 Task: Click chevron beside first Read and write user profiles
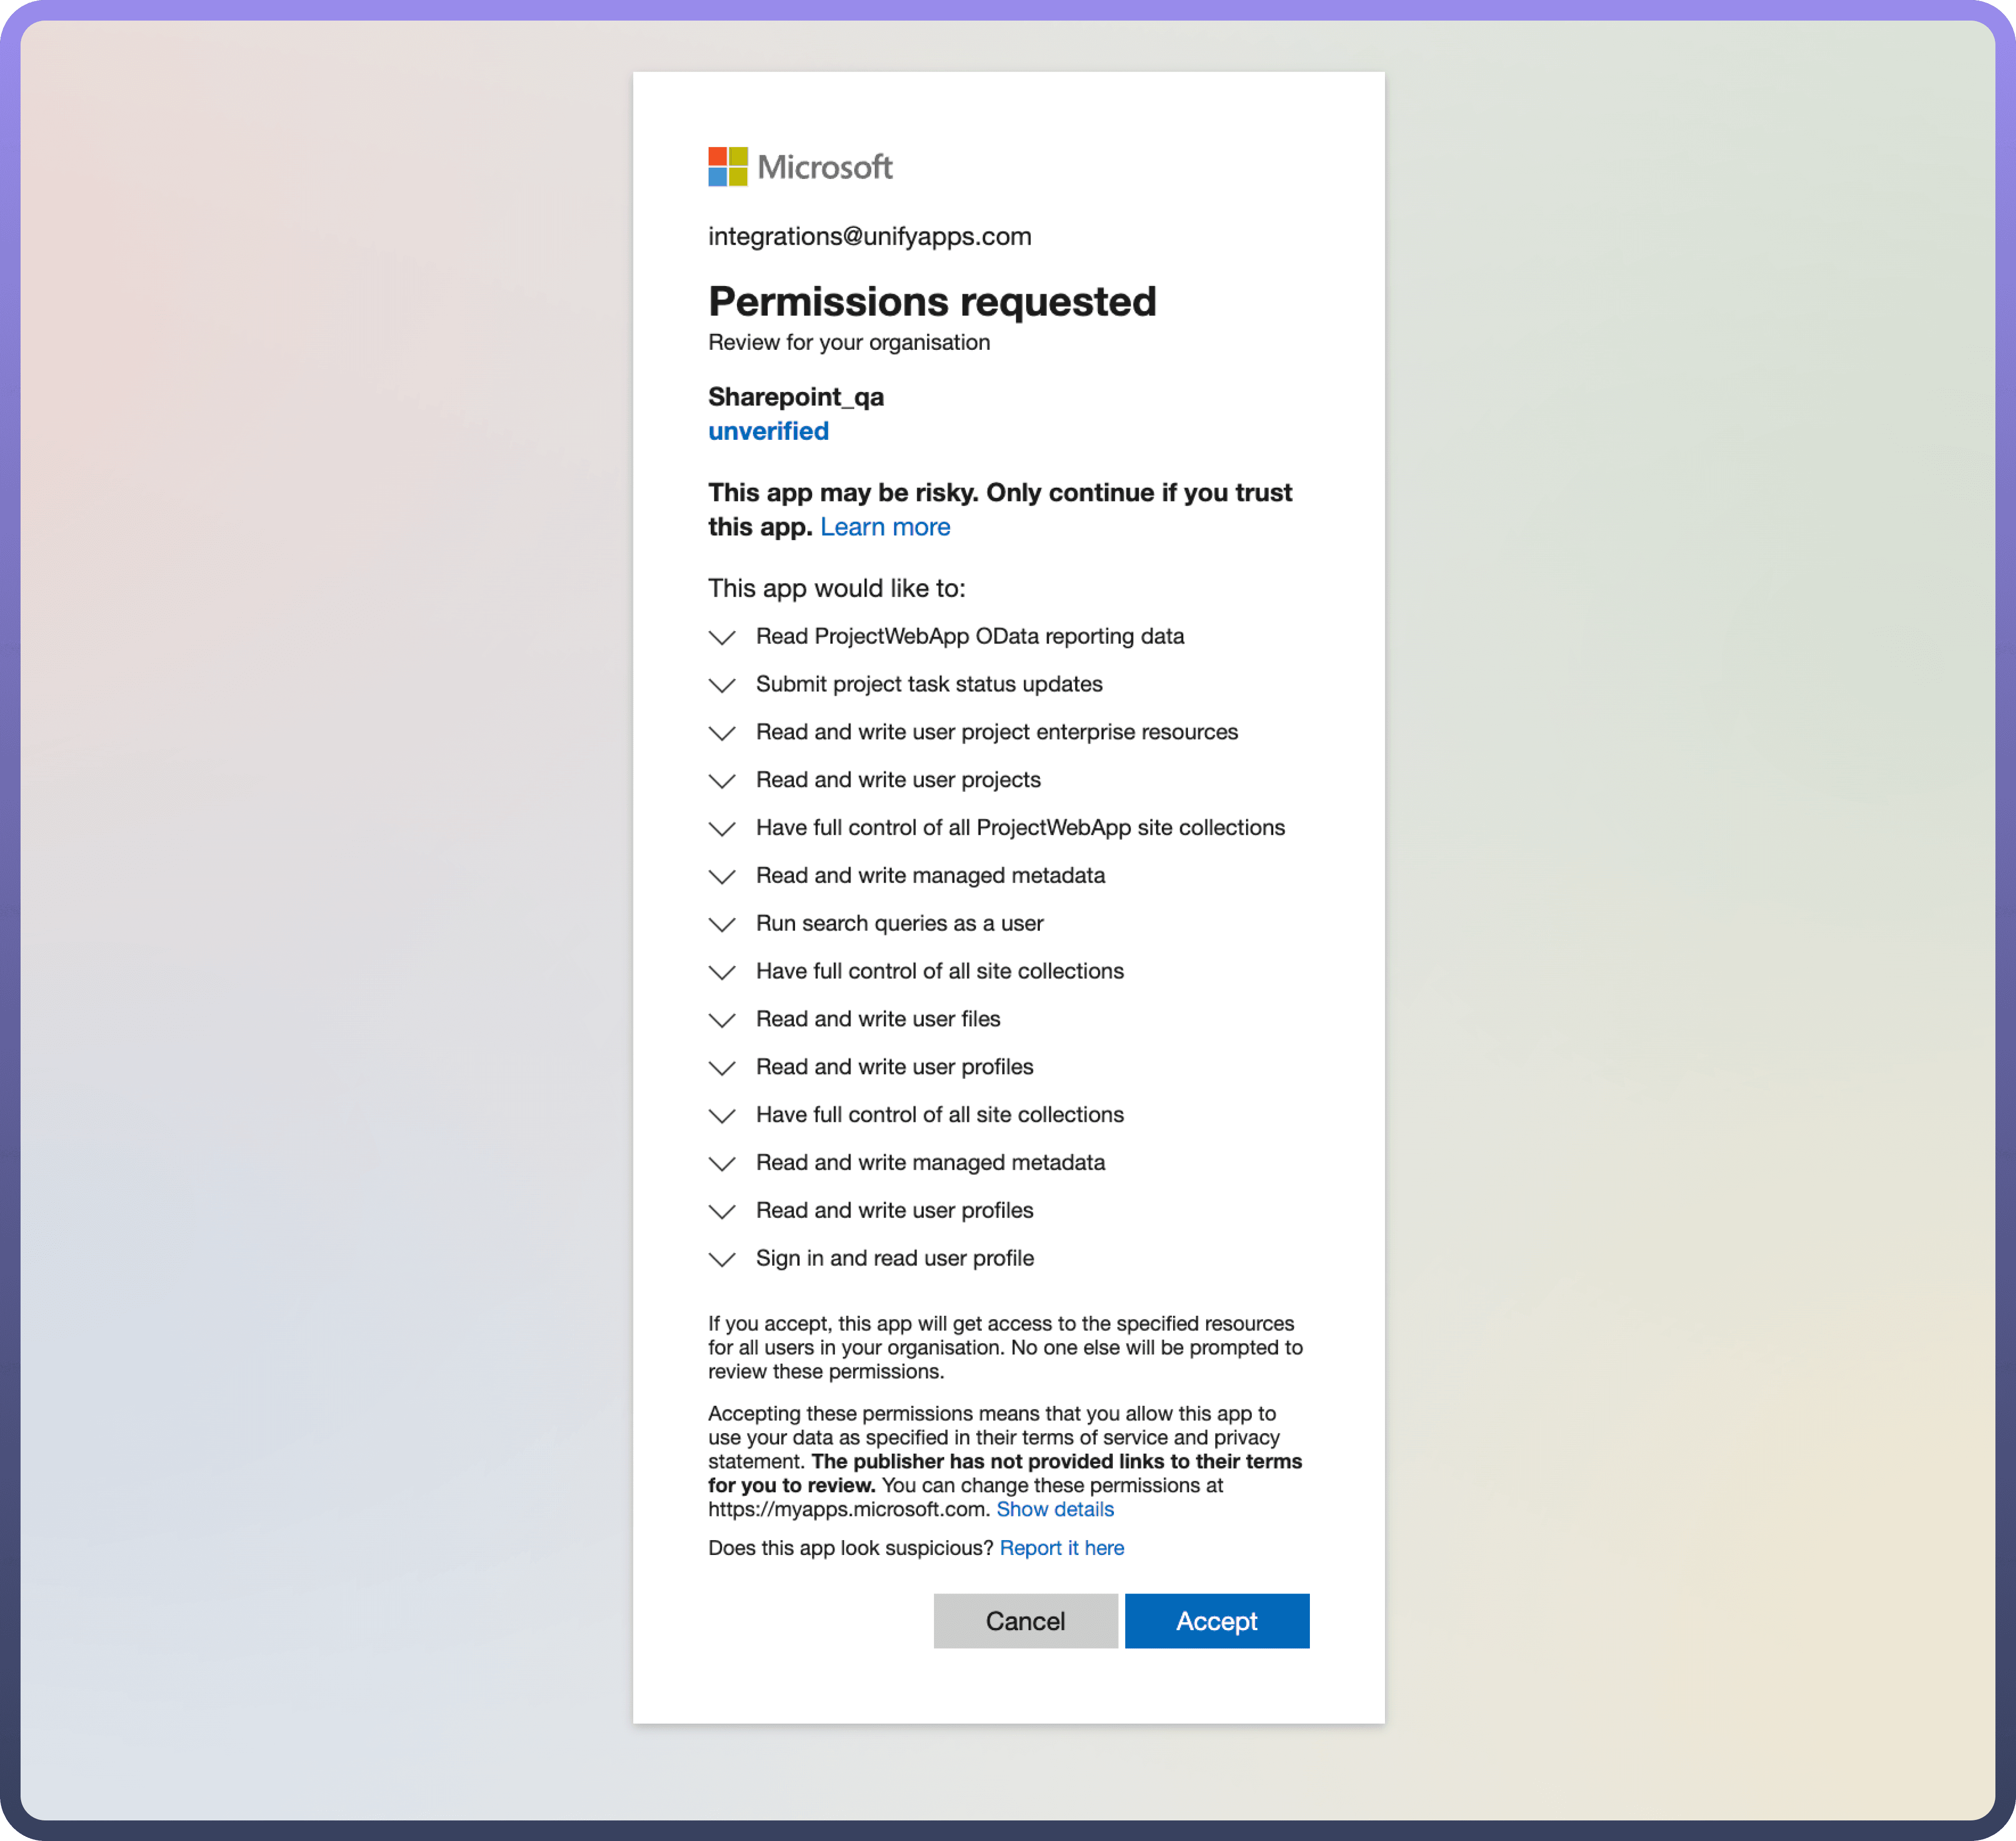722,1068
